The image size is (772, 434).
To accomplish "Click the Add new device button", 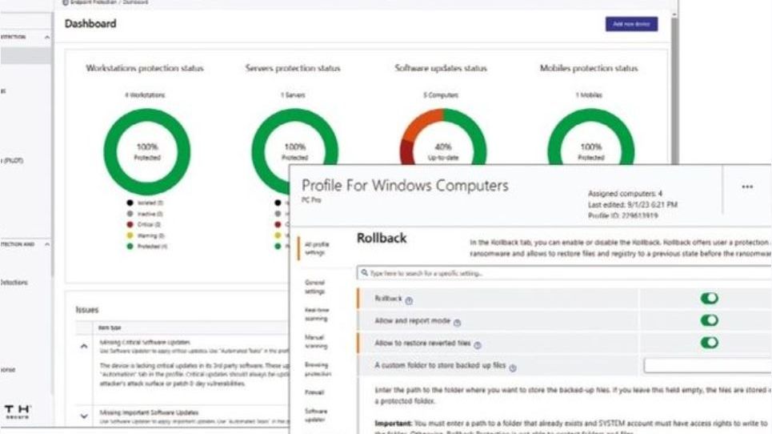I will tap(631, 24).
